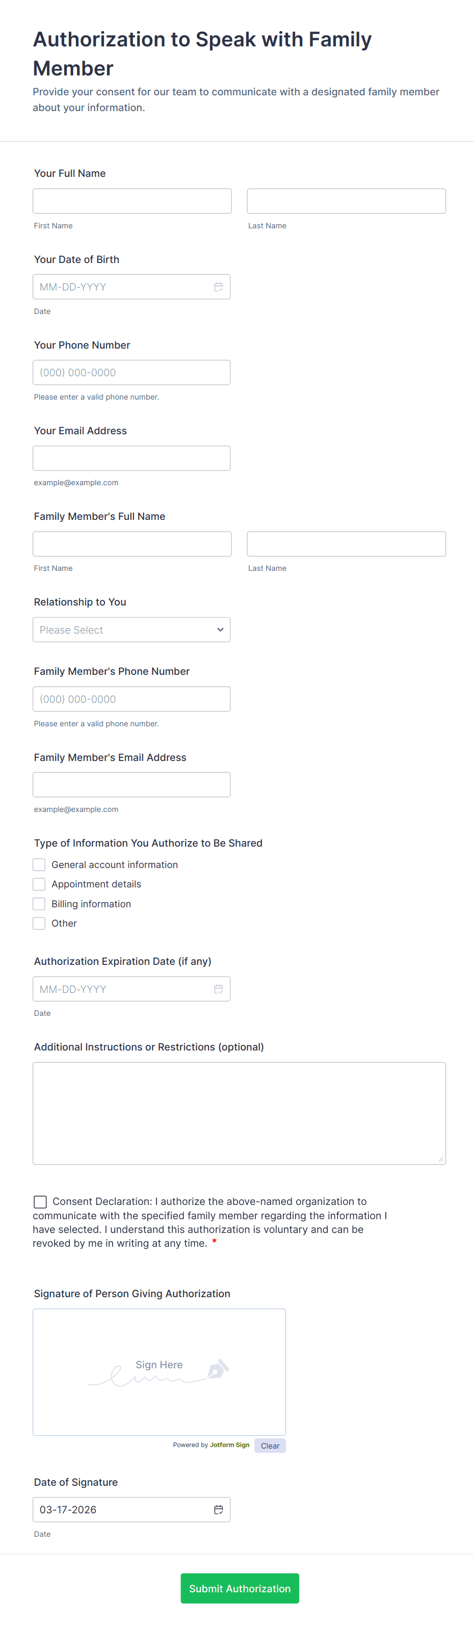This screenshot has height=1629, width=474.
Task: Expand the Relationship to You dropdown
Action: click(131, 630)
